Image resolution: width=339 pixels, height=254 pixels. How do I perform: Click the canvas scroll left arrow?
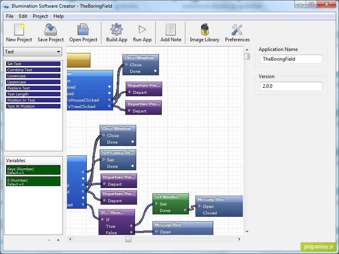(x=70, y=239)
